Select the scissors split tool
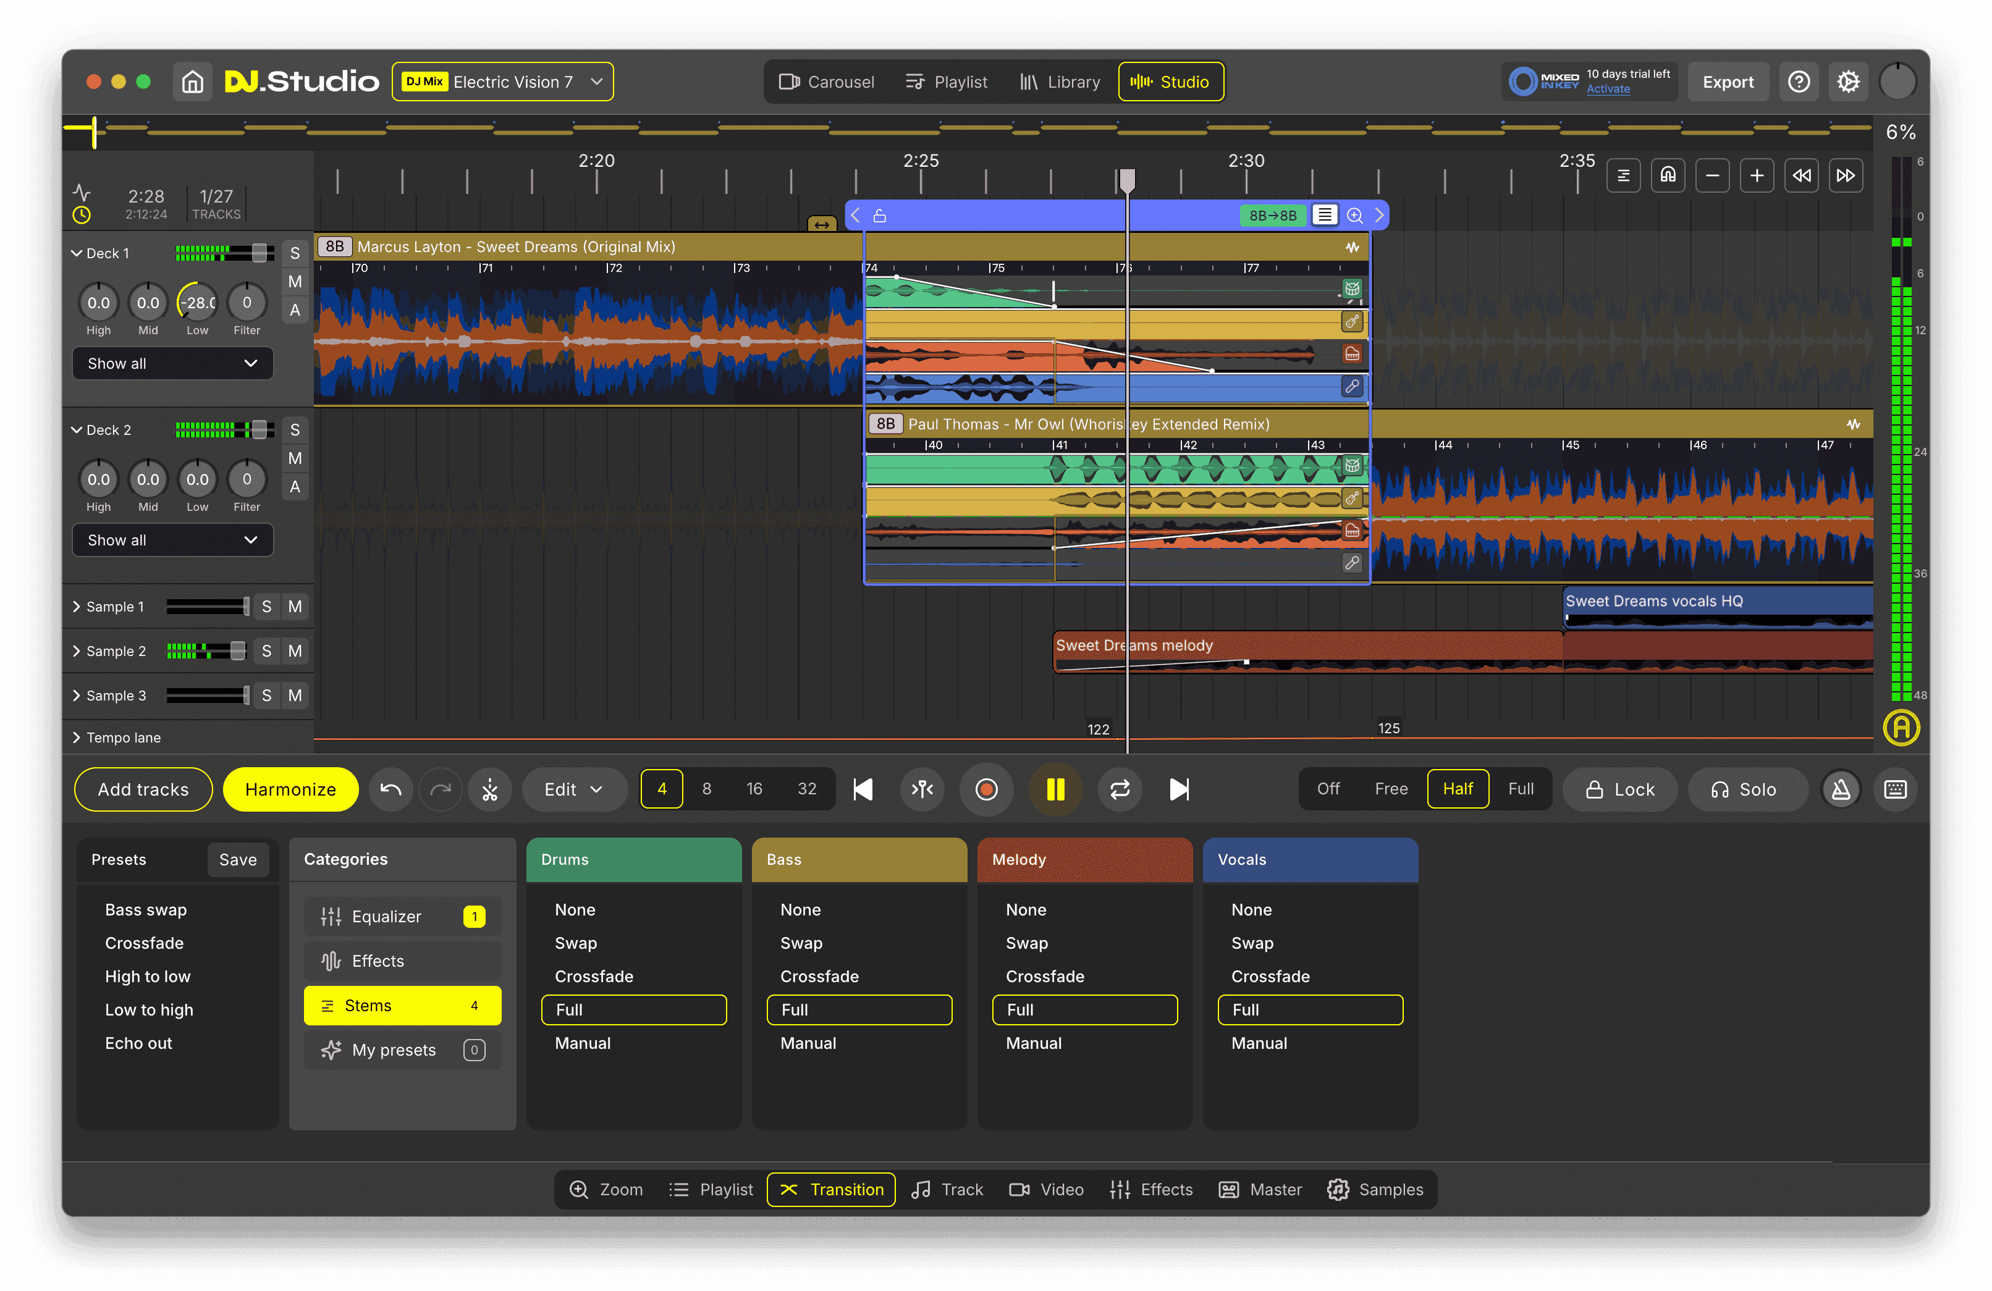 tap(489, 789)
